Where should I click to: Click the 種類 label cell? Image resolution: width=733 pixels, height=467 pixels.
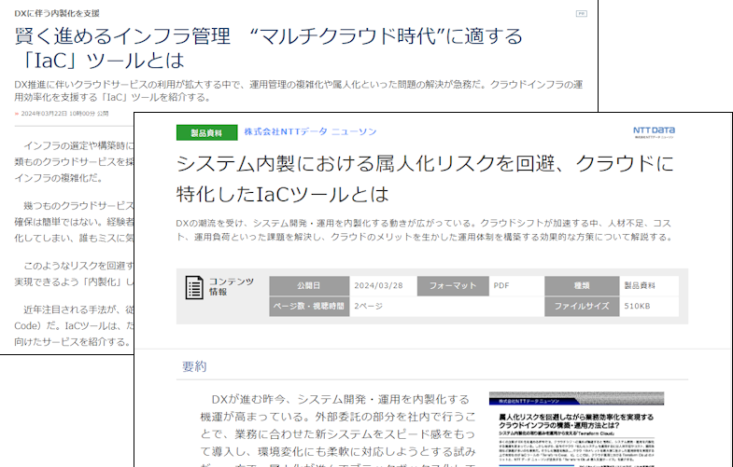point(582,285)
